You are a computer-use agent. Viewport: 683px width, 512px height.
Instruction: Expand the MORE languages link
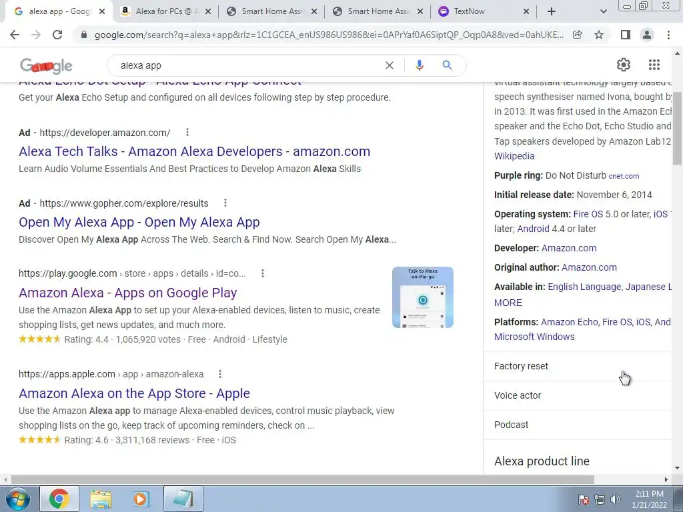(x=508, y=303)
